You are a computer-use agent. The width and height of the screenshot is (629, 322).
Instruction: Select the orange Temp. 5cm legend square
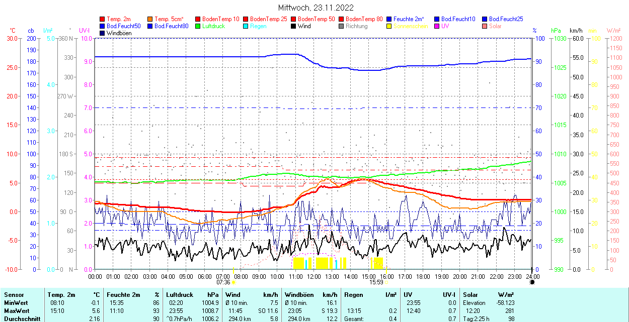(x=150, y=19)
